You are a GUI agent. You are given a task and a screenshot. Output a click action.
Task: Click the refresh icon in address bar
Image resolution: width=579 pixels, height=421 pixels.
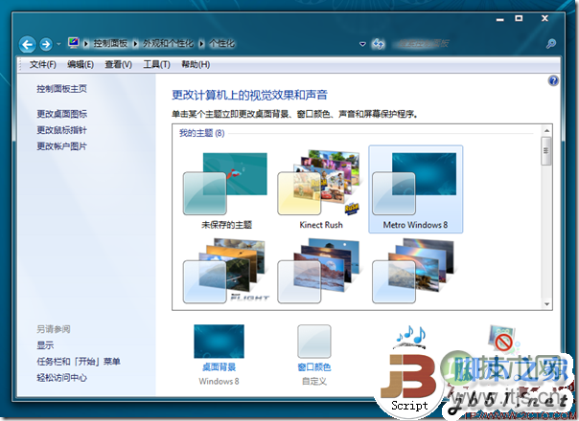point(378,44)
